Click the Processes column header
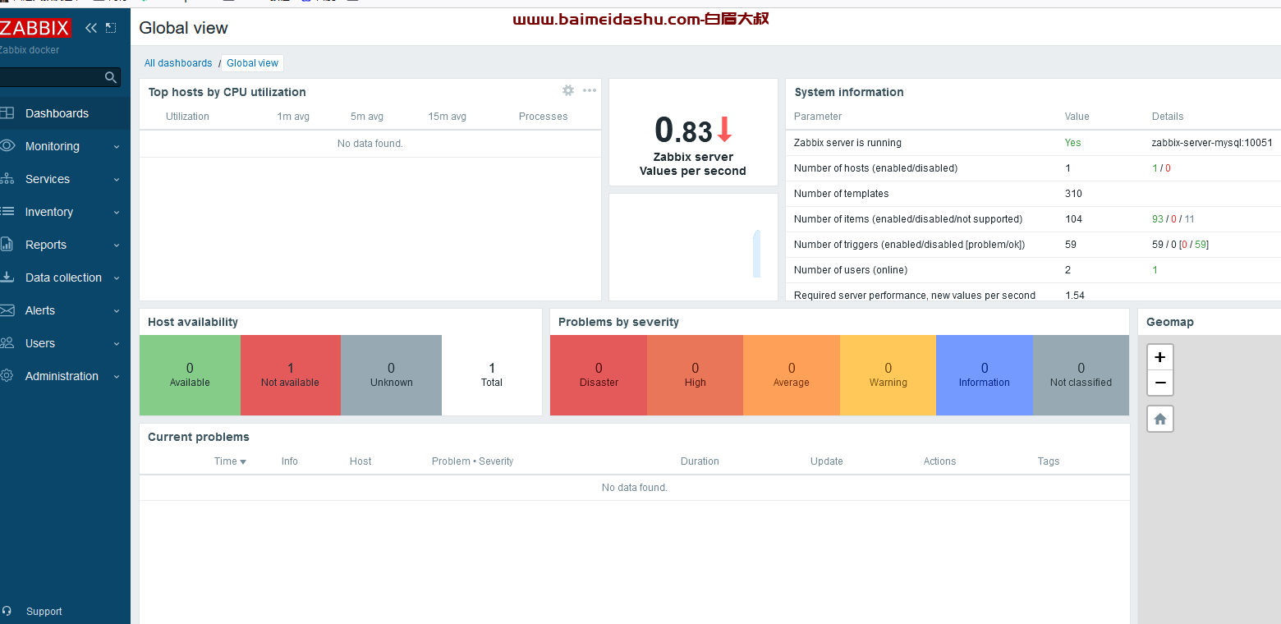Image resolution: width=1281 pixels, height=624 pixels. 543,117
